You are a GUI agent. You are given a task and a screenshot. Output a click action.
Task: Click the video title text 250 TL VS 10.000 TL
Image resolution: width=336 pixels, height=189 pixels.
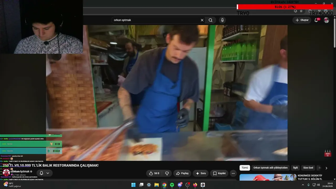pos(50,165)
